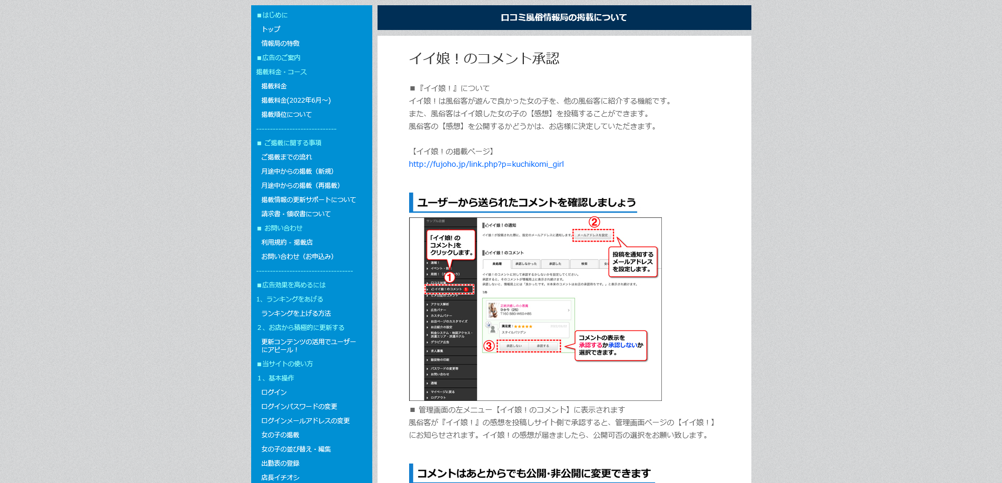This screenshot has width=1002, height=483.
Task: Click ■ ご掲載に関する事項 section heading
Action: pyautogui.click(x=289, y=143)
